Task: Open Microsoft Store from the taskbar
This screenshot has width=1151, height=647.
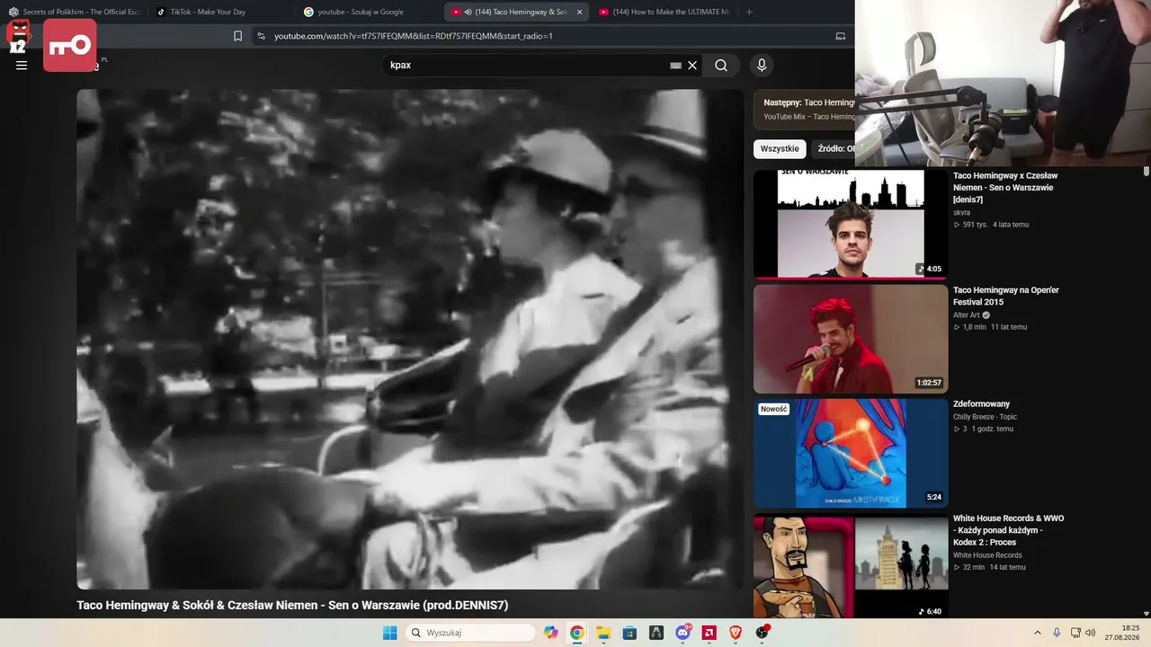Action: coord(629,633)
